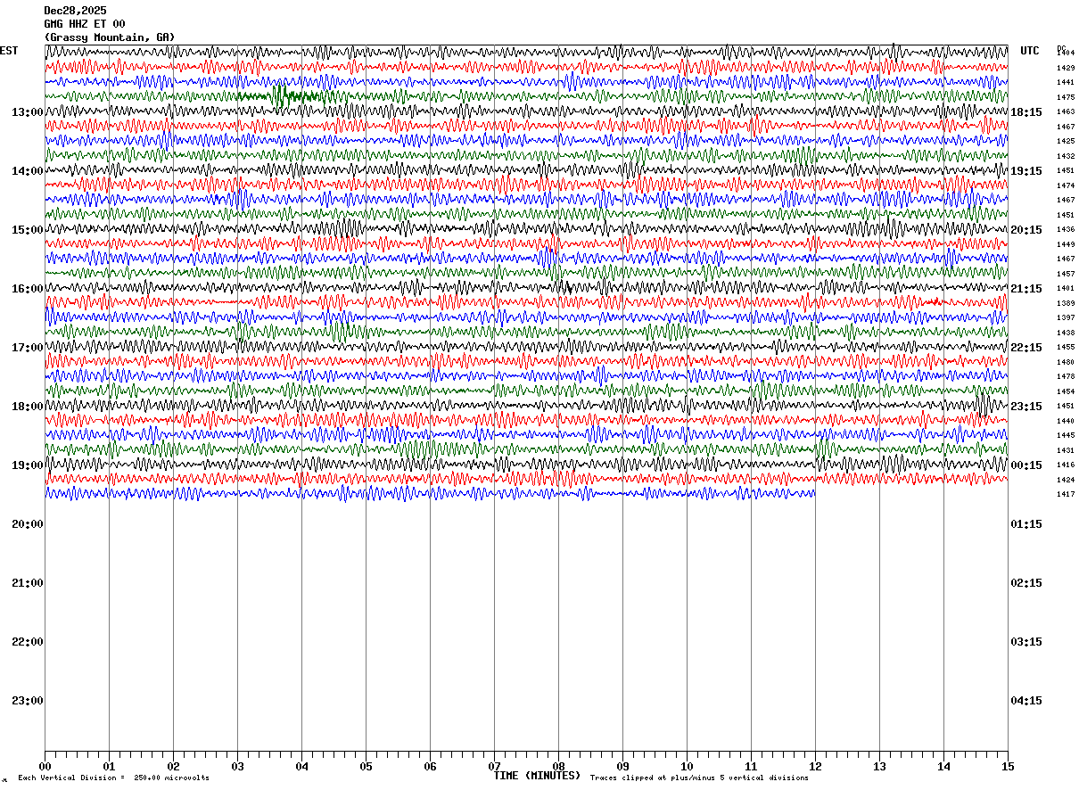Click the DC offset value "1416"
This screenshot has width=1079, height=790.
click(1066, 465)
